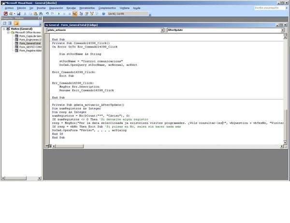Toggle Folders view in the project panel
Image resolution: width=290 pixels, height=223 pixels.
click(16, 23)
